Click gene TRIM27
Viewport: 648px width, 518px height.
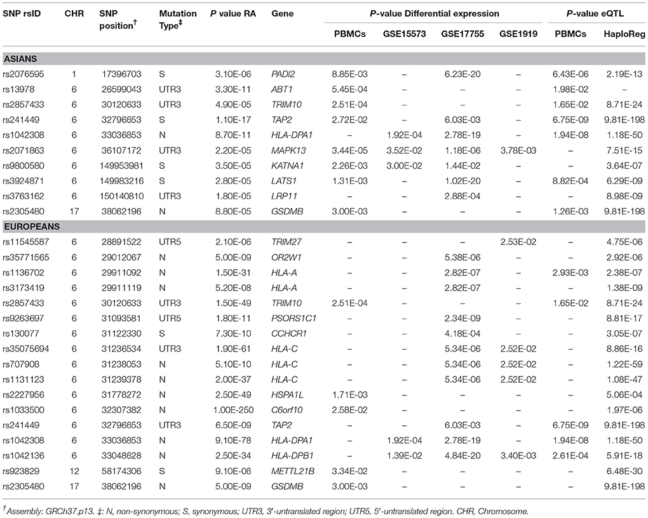287,242
